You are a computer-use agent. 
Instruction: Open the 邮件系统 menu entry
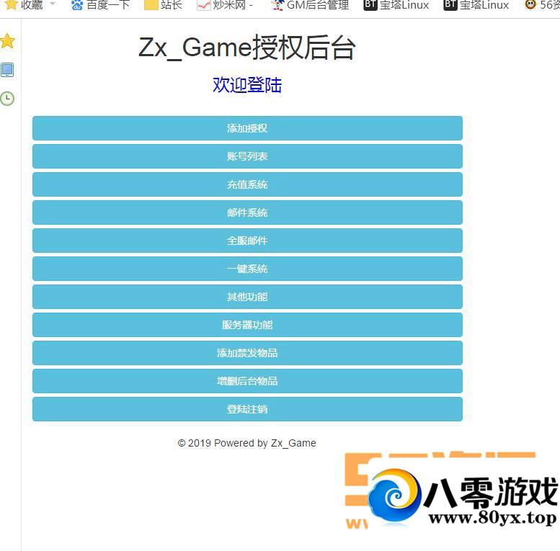point(247,212)
